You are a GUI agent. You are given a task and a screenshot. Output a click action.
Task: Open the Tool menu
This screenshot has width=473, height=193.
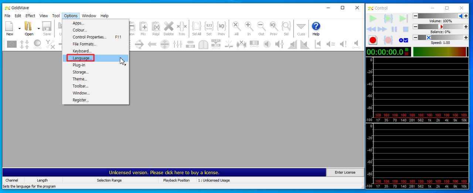[56, 16]
